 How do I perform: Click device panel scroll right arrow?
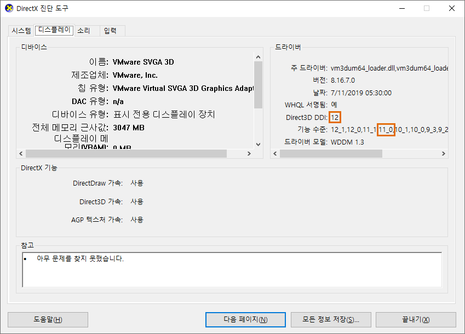(249, 153)
